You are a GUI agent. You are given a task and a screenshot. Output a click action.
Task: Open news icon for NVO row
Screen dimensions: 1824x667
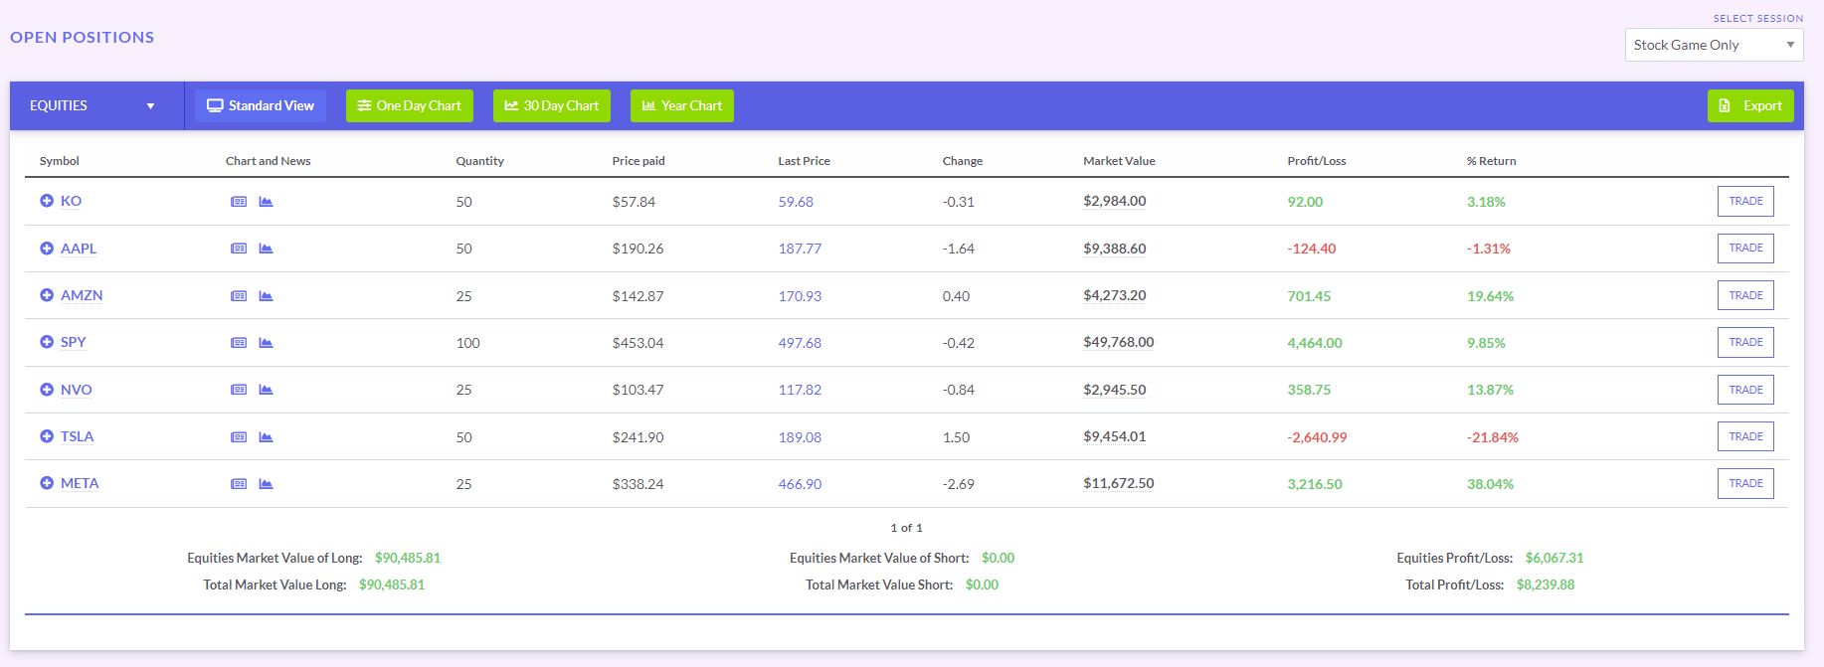coord(239,390)
